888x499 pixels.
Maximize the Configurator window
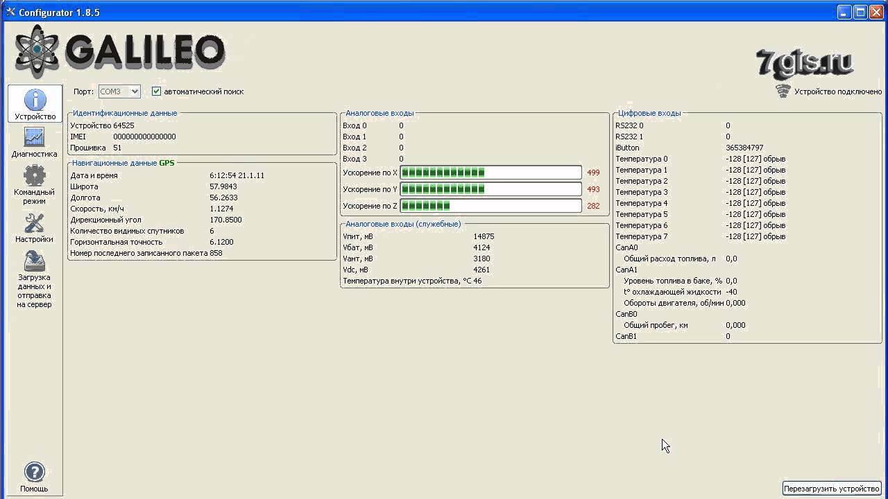(860, 12)
